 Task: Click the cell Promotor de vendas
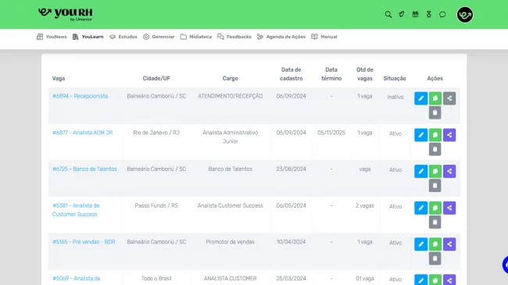pyautogui.click(x=231, y=242)
